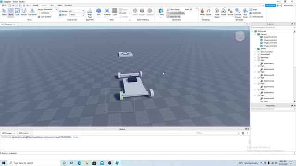Screen dimensions: 296x166
Task: Click the Lock button in Parts
Action: pyautogui.click(x=123, y=13)
